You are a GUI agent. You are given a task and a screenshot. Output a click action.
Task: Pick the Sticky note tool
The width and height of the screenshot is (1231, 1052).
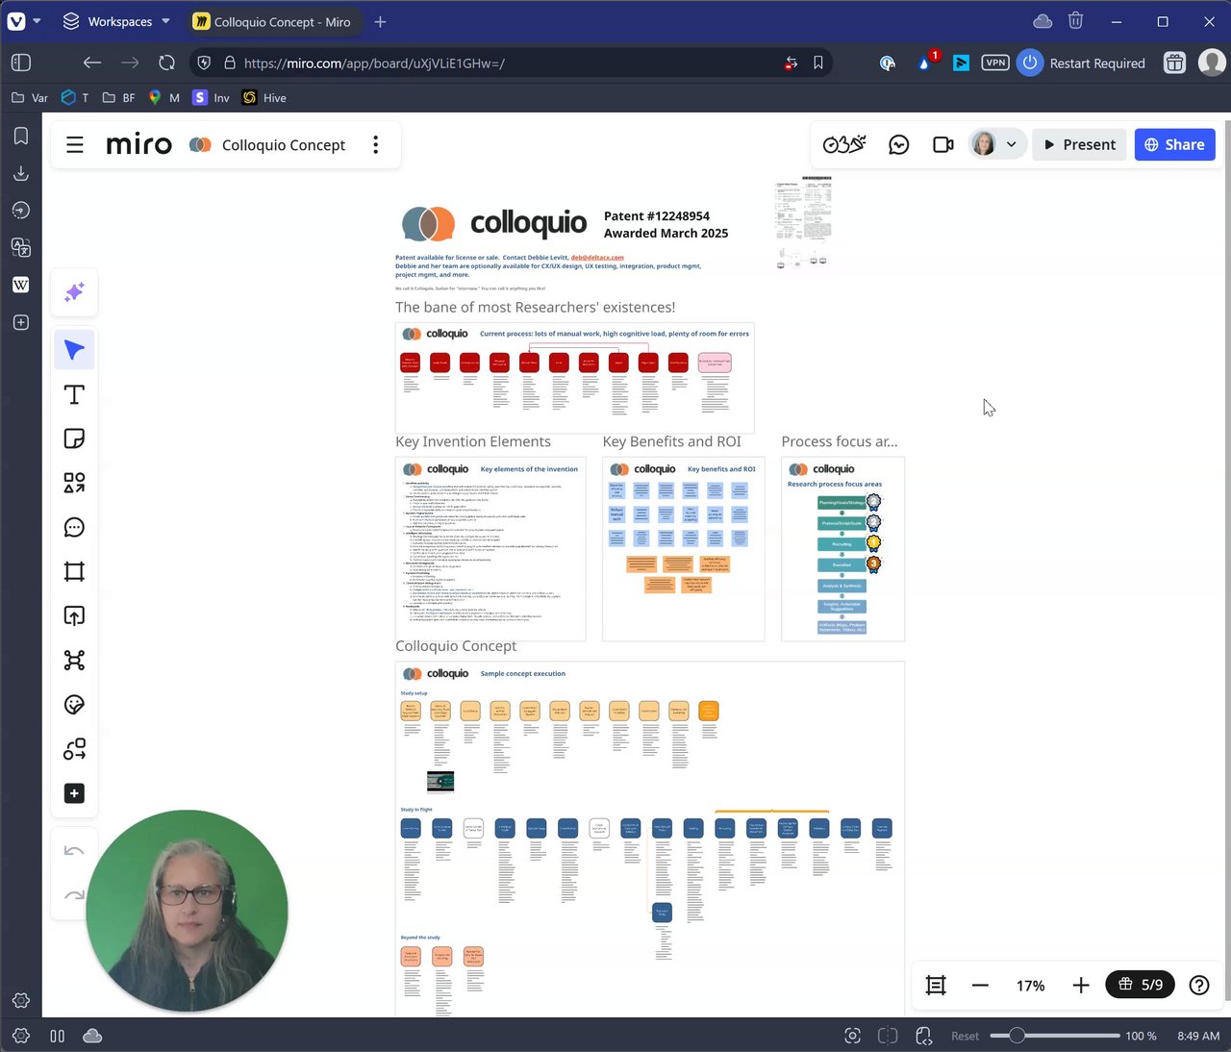[74, 438]
